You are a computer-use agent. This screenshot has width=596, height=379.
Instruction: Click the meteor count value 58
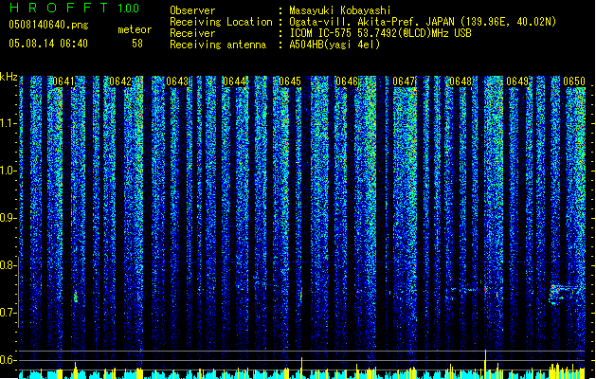(x=137, y=44)
